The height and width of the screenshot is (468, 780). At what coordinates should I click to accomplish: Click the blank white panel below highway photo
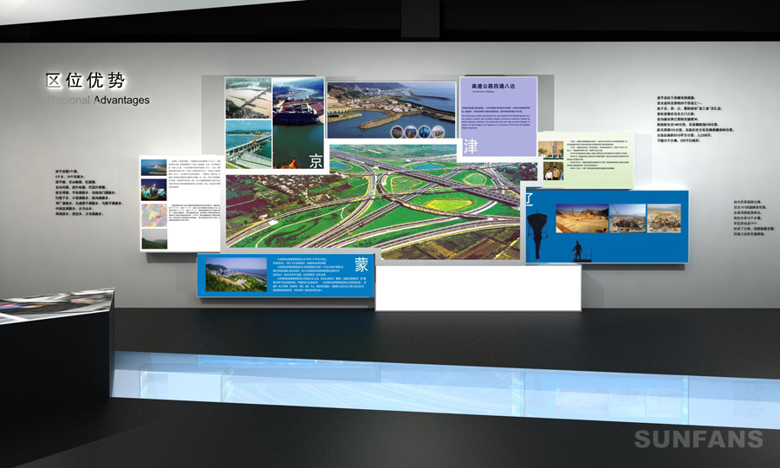click(478, 287)
